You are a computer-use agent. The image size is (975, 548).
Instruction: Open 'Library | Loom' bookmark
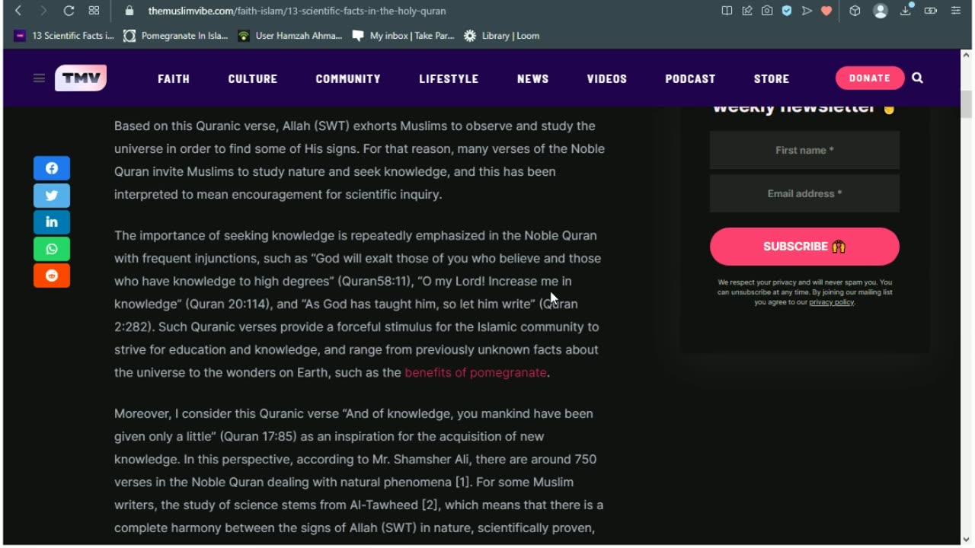(x=501, y=36)
